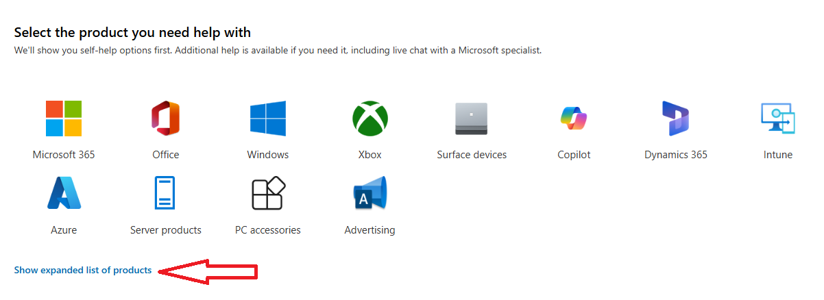This screenshot has height=300, width=824.
Task: Open help for the green Xbox icon
Action: click(369, 118)
